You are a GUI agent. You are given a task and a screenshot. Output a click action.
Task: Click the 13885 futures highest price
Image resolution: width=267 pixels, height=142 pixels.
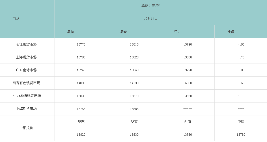pos(134,109)
